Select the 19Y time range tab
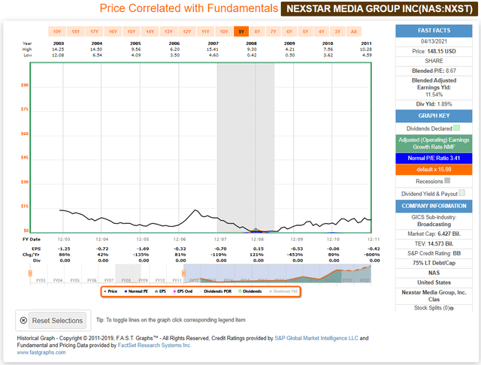The width and height of the screenshot is (481, 365). point(57,32)
